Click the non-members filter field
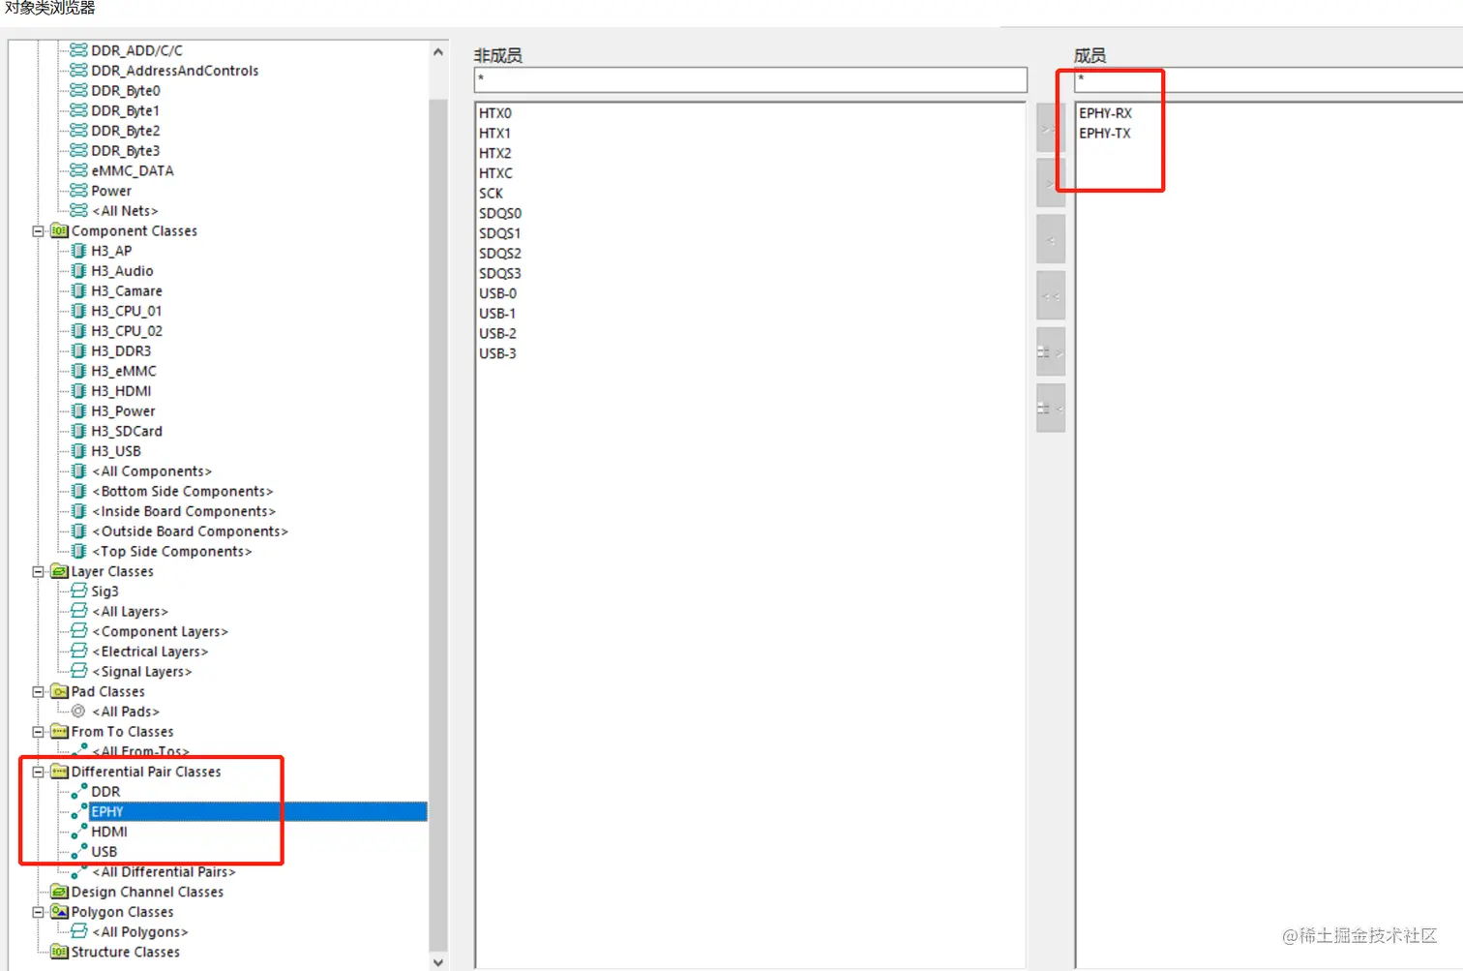This screenshot has height=971, width=1463. [x=751, y=79]
